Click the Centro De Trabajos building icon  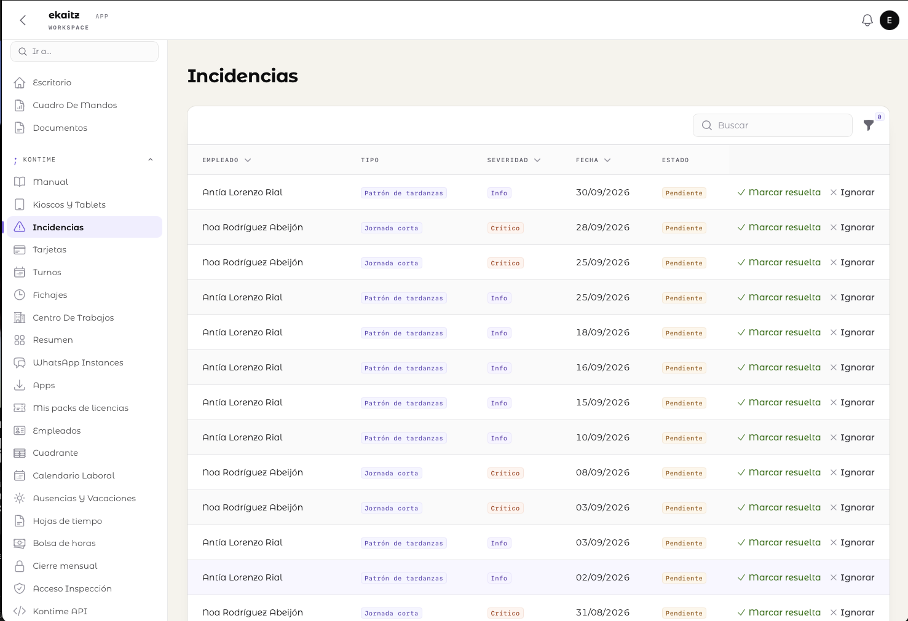tap(20, 318)
